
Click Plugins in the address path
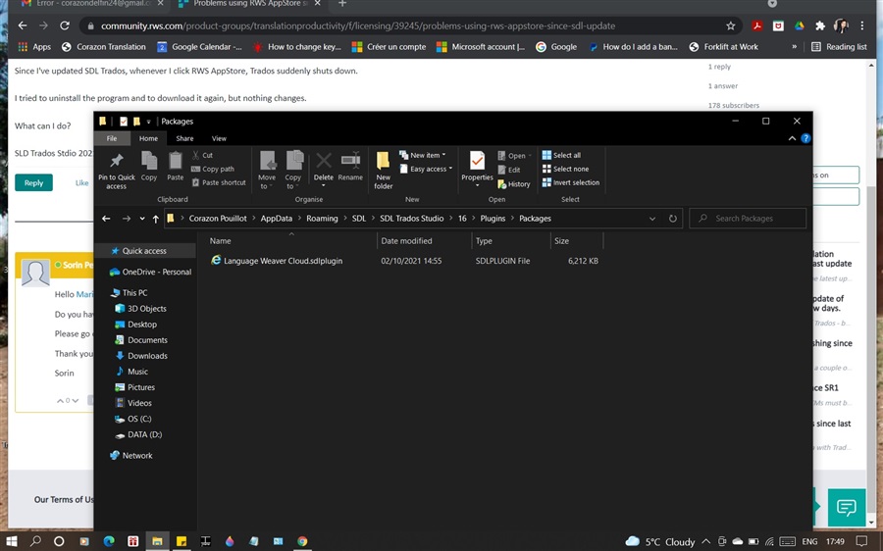[493, 219]
